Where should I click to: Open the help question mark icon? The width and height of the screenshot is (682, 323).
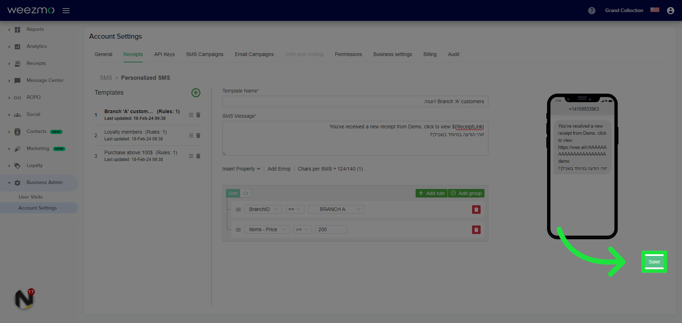click(x=592, y=11)
